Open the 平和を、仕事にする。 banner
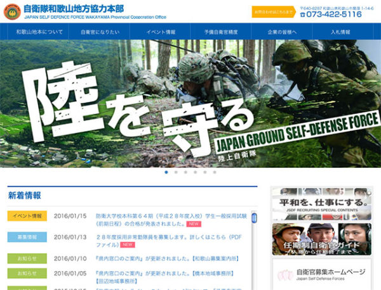 (322, 204)
